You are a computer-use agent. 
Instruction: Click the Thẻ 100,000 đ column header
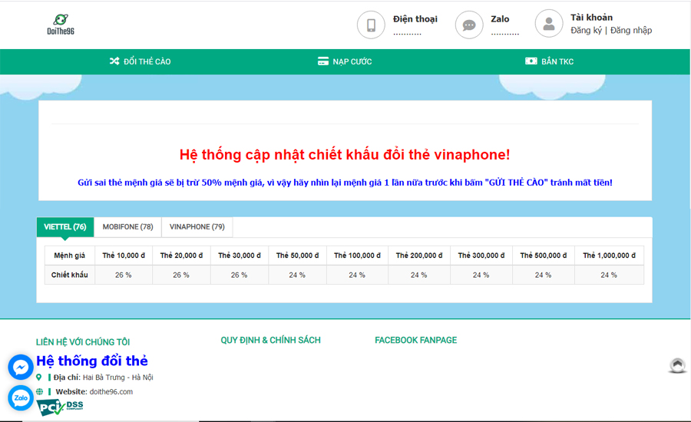pyautogui.click(x=357, y=256)
